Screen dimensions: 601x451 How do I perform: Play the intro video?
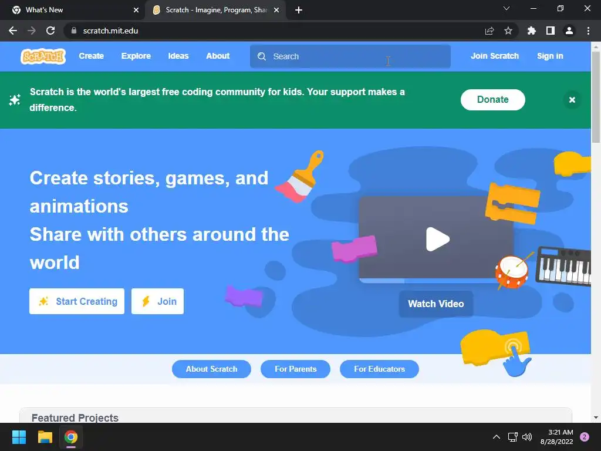tap(437, 240)
